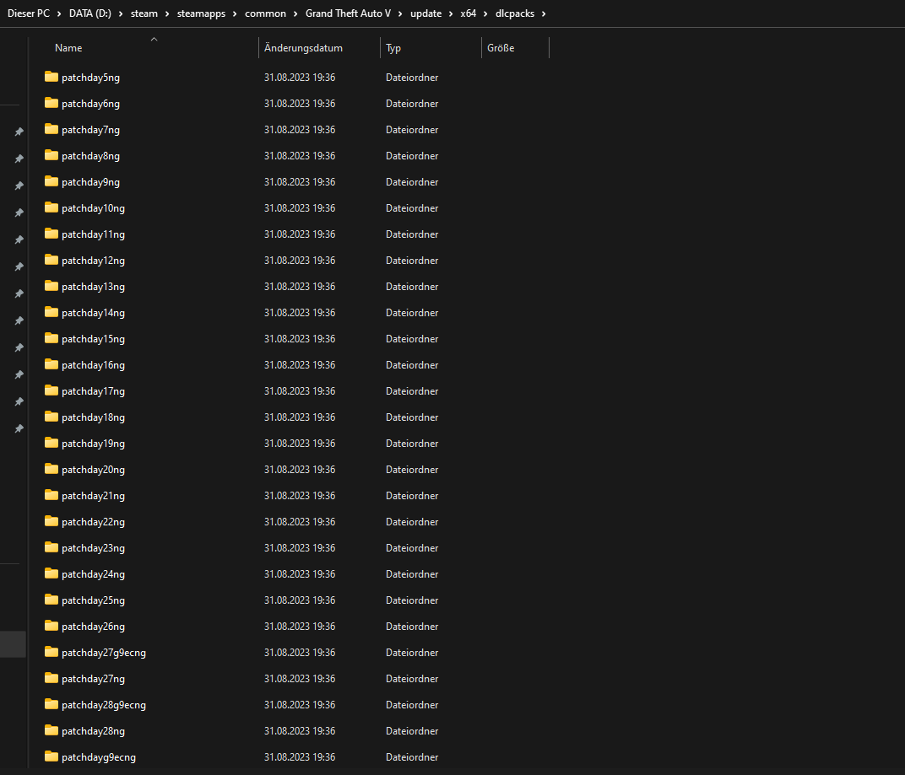Expand the chevron after x64 breadcrumb
Image resolution: width=905 pixels, height=775 pixels.
pos(485,13)
